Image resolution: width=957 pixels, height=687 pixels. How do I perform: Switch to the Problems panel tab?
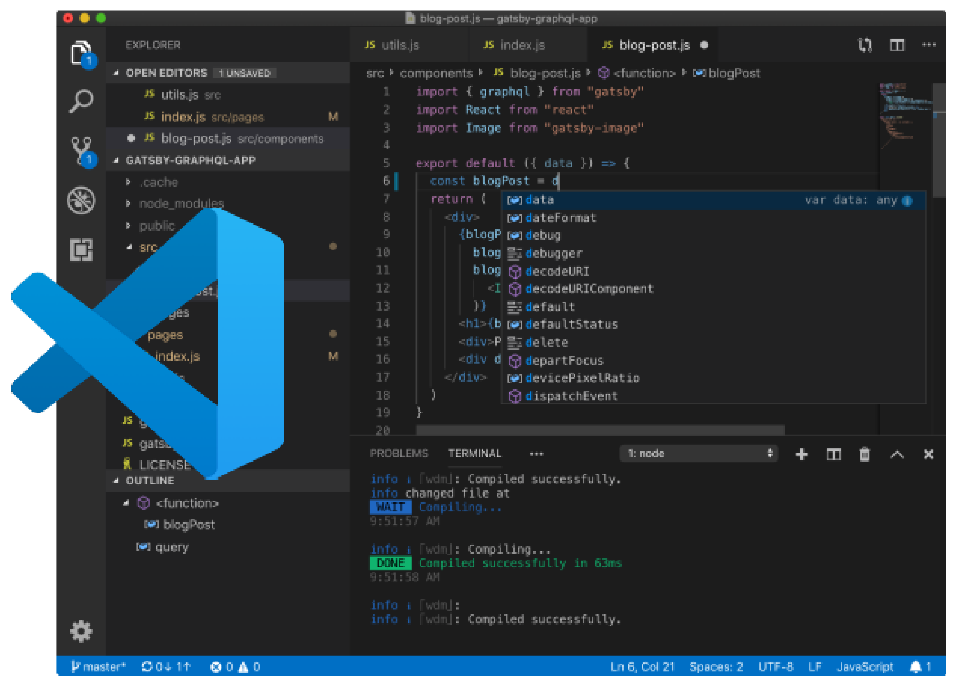pos(399,453)
